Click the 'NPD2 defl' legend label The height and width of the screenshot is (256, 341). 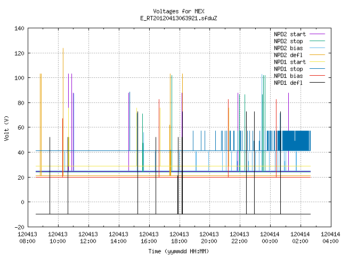(288, 55)
